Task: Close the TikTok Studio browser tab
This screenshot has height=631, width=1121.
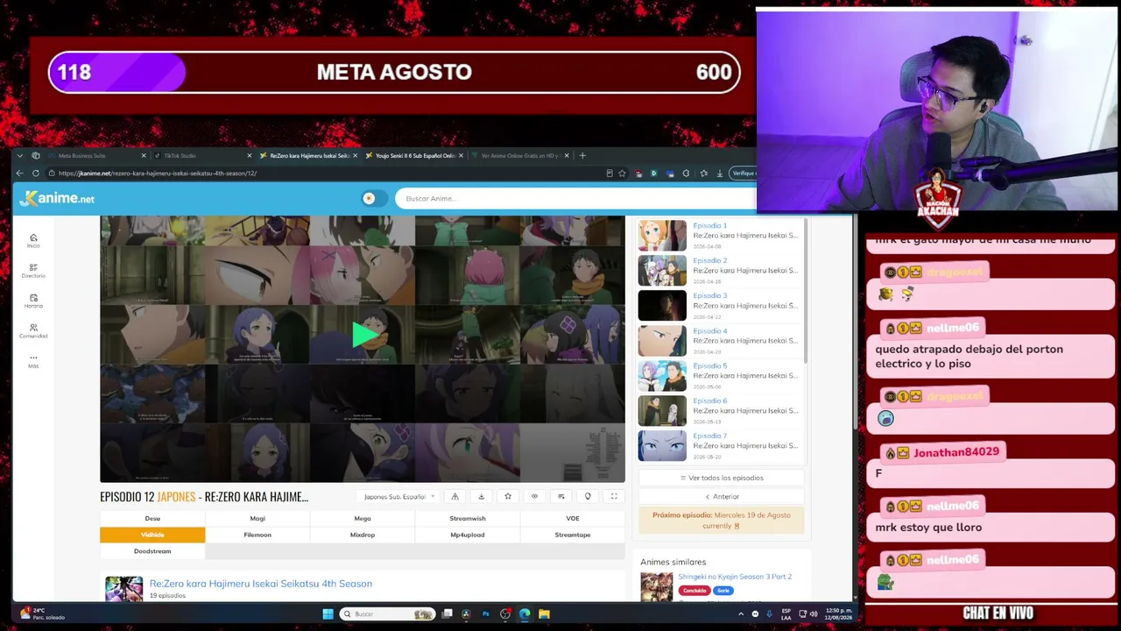Action: coord(249,156)
